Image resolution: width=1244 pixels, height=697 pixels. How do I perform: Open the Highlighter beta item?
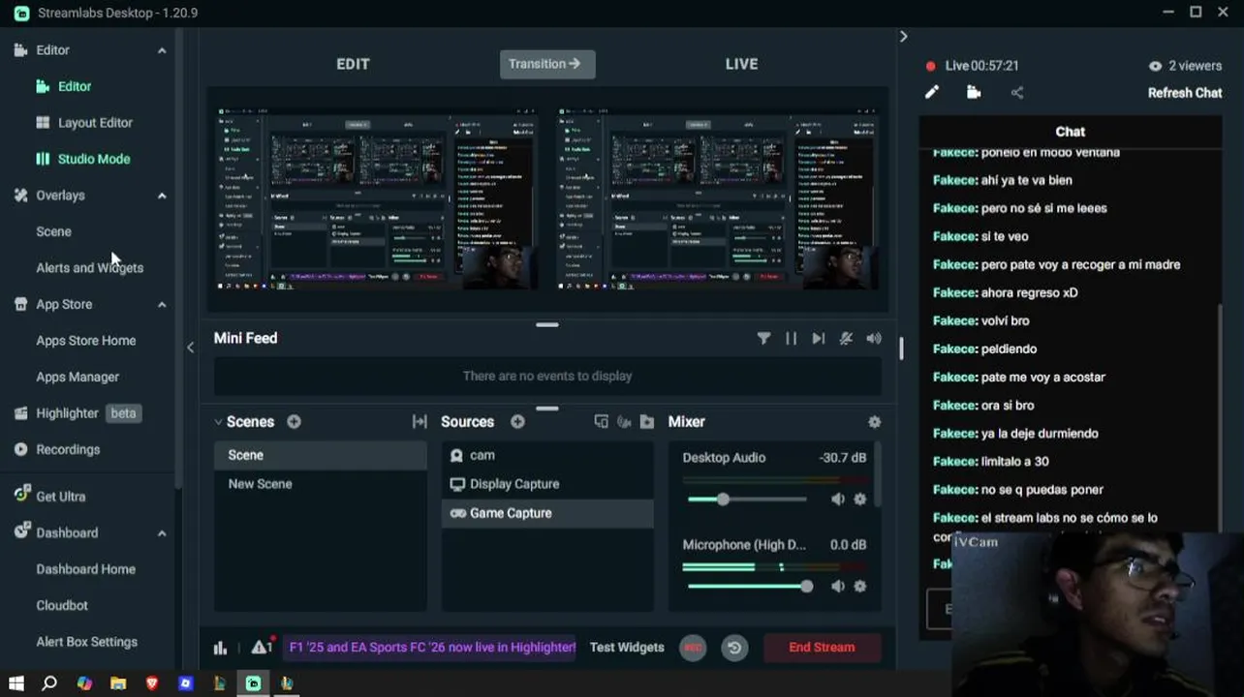click(78, 413)
